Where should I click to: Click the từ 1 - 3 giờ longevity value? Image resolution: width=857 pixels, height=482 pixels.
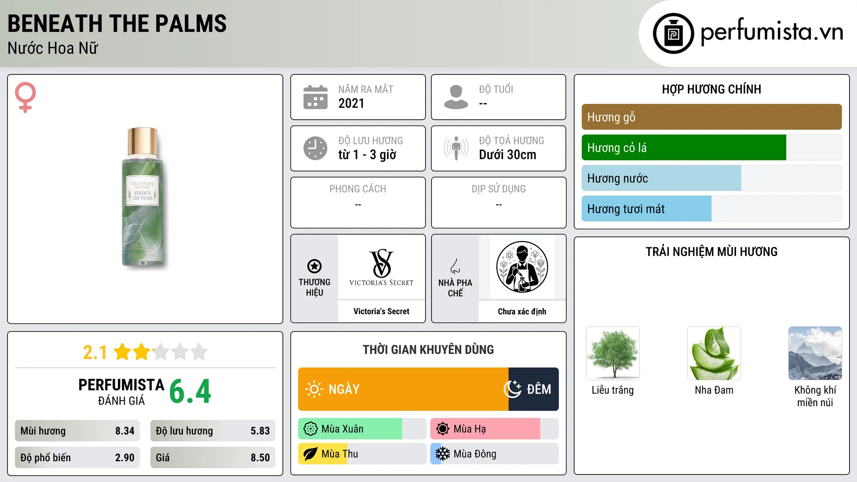click(367, 155)
